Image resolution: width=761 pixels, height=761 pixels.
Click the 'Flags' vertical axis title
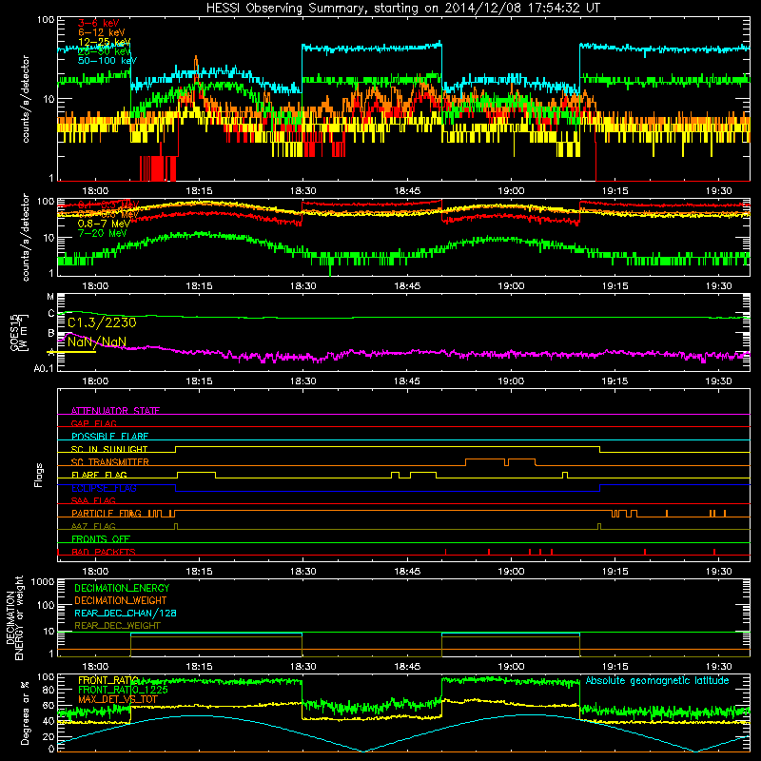click(39, 475)
